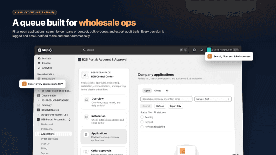The image size is (276, 155).
Task: Open the Applications card
Action: click(104, 137)
